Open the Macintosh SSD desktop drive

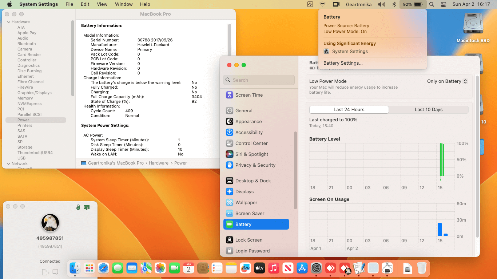pyautogui.click(x=473, y=28)
